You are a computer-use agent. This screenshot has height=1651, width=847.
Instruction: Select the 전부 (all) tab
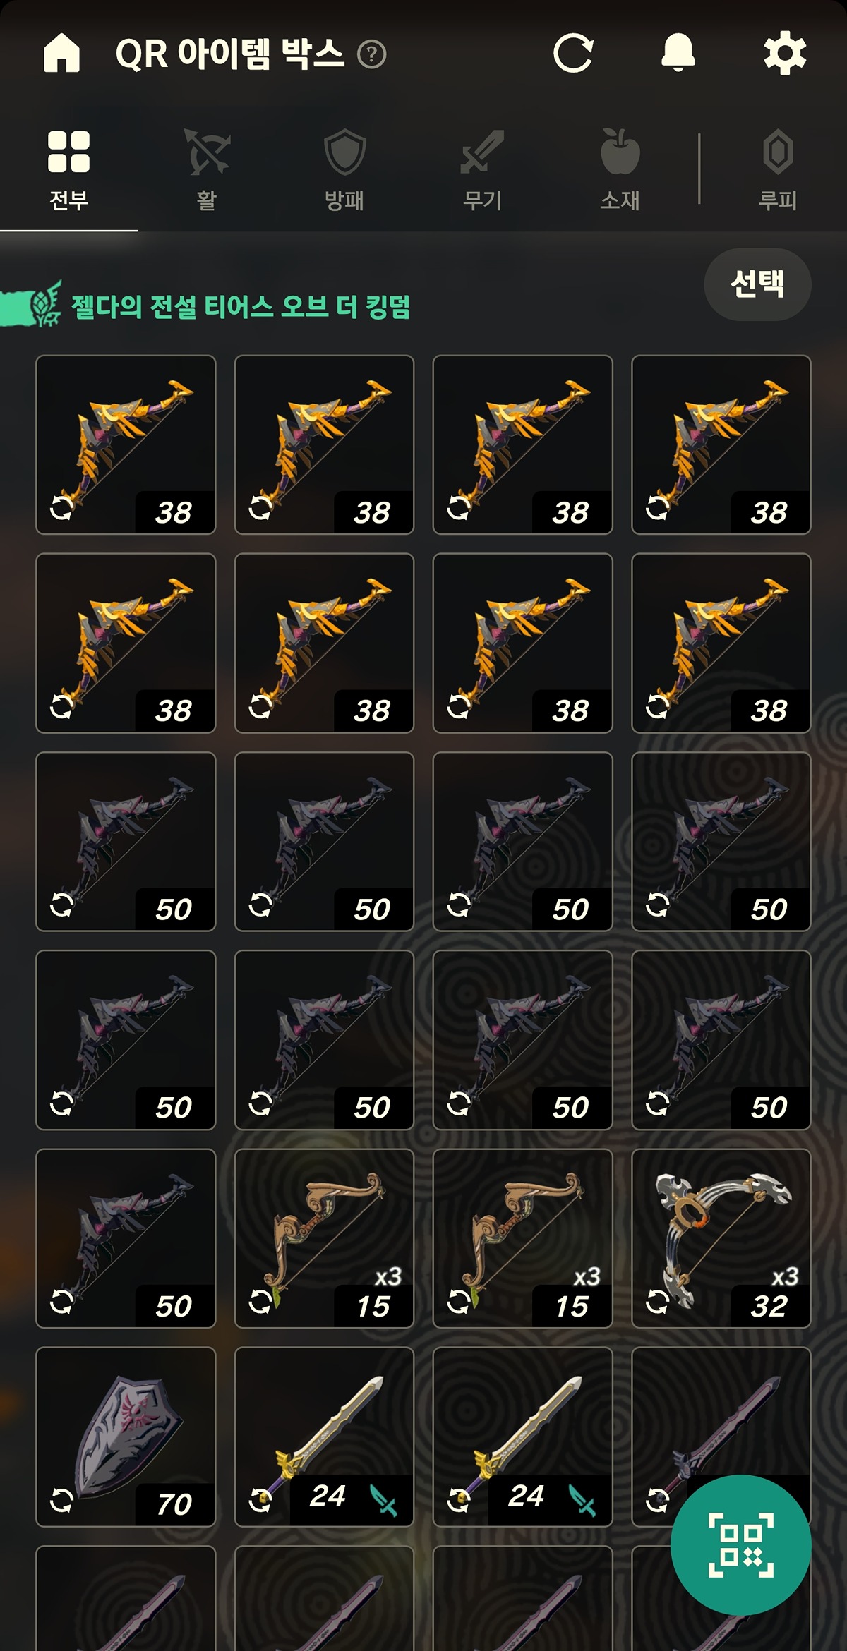68,170
